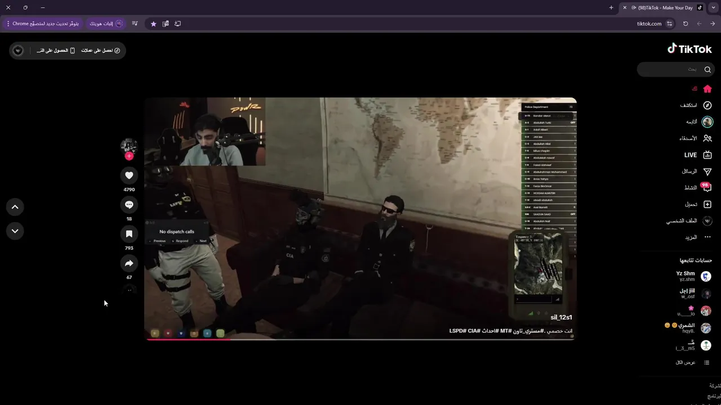Open the hqy8. followed account
Viewport: 721px width, 405px height.
[688, 328]
